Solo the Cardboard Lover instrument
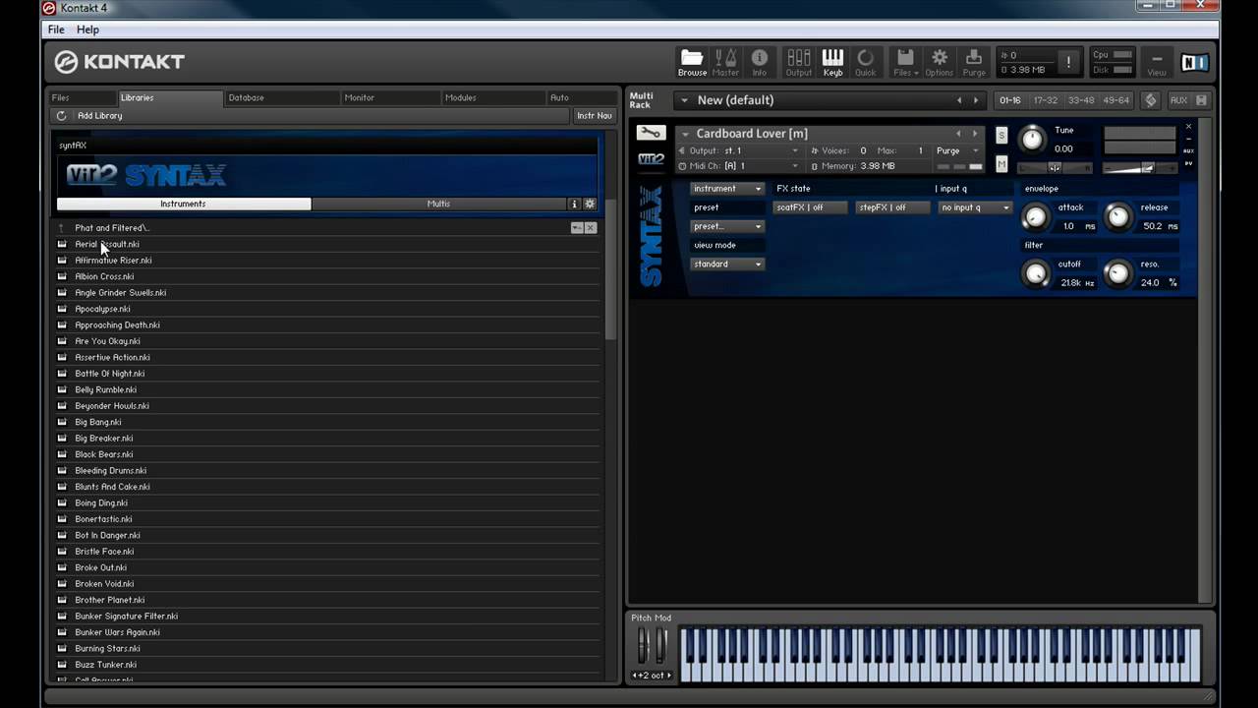This screenshot has height=708, width=1258. [1001, 136]
